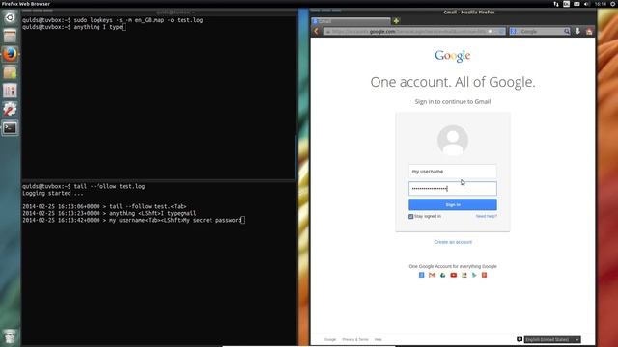Click the Google Drive product icon
This screenshot has height=347, width=618.
click(x=442, y=275)
